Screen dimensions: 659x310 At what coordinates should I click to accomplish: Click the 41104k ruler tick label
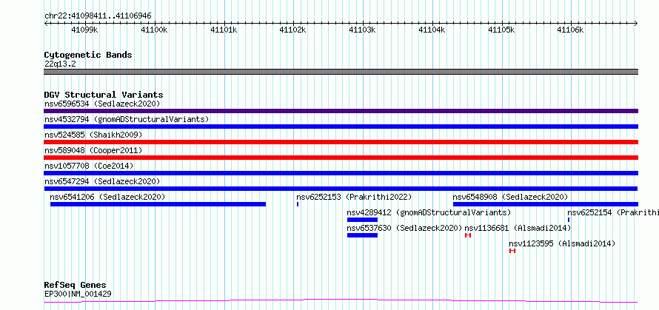432,30
